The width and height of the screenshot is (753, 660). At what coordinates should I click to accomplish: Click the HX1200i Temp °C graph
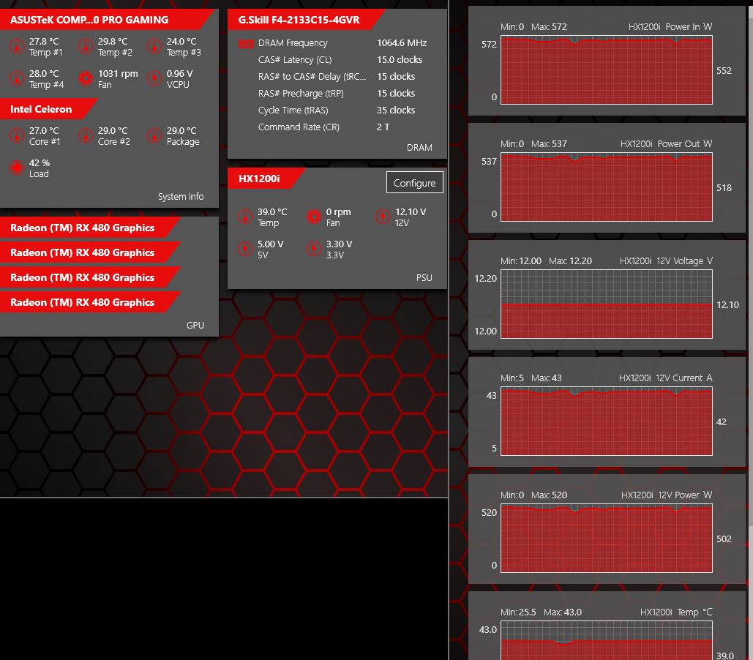(607, 641)
